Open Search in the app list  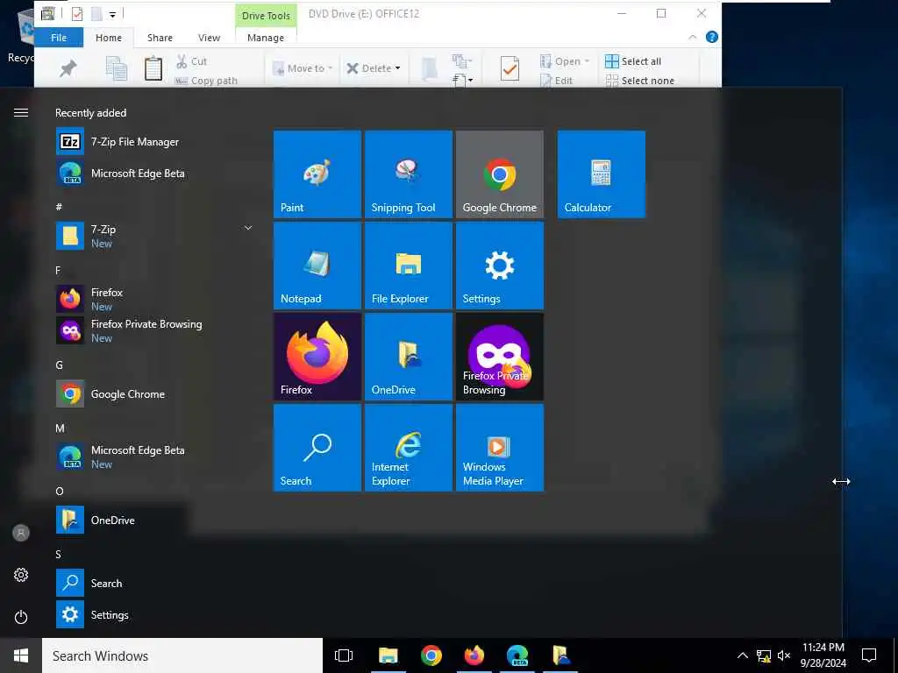154,583
